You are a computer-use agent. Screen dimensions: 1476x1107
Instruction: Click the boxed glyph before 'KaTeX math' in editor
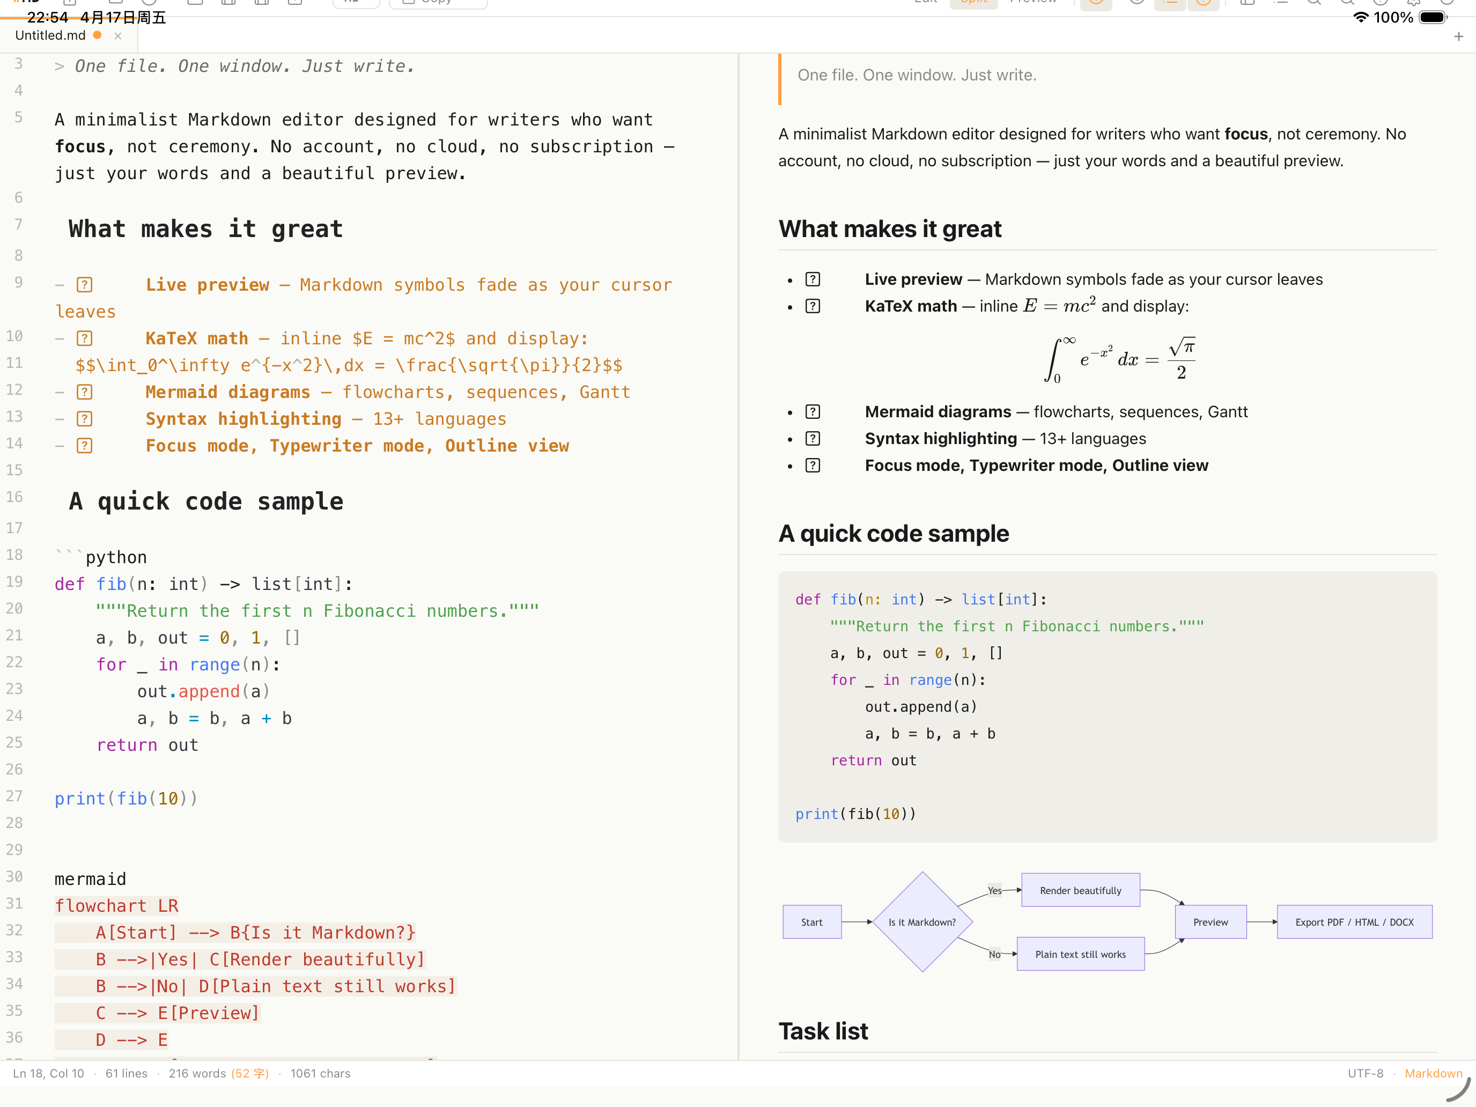click(85, 338)
